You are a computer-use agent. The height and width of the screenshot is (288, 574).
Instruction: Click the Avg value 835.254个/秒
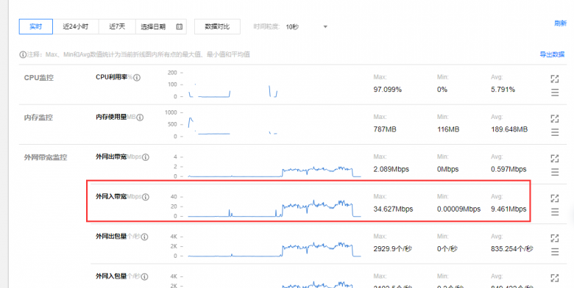point(511,249)
